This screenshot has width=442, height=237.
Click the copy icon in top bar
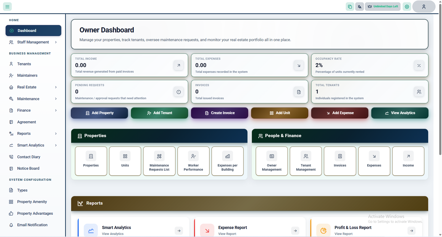[350, 7]
